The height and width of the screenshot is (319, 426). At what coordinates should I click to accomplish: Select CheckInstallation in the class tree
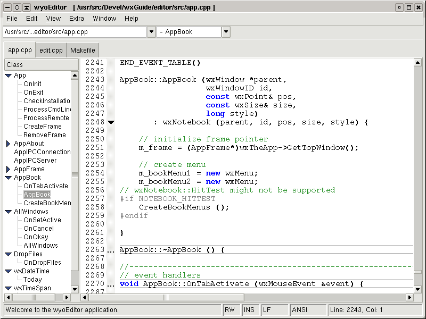(47, 101)
